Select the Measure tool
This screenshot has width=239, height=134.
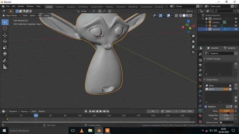(5, 67)
